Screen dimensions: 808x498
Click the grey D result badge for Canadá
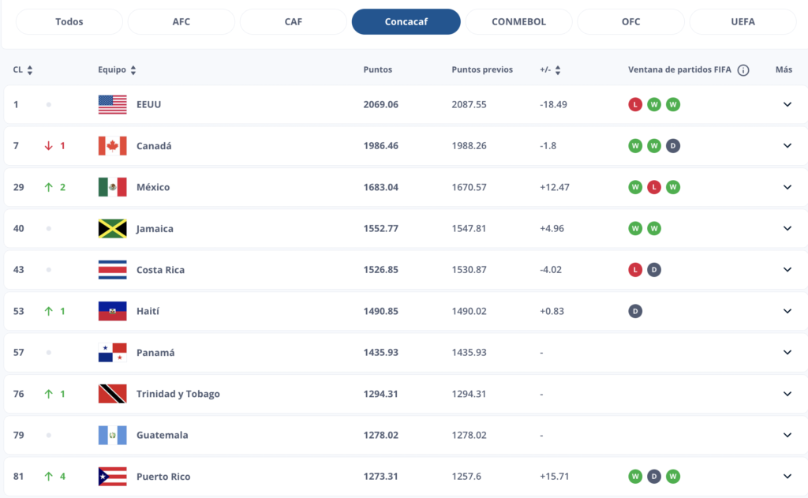pos(672,146)
